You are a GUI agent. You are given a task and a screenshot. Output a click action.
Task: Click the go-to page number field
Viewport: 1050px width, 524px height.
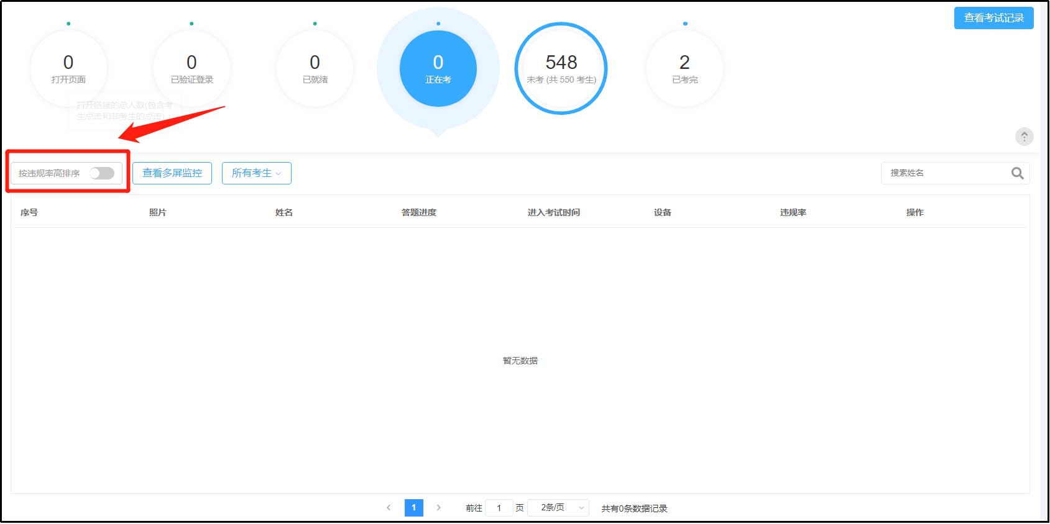click(499, 508)
